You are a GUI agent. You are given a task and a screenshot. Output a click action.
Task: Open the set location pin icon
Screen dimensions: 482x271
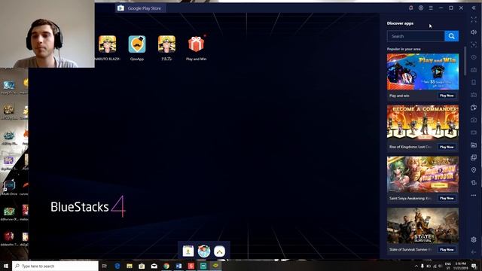pos(474,170)
